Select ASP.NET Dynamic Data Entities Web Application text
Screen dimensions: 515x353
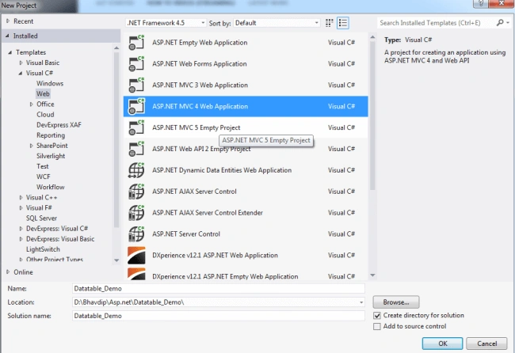click(x=222, y=170)
